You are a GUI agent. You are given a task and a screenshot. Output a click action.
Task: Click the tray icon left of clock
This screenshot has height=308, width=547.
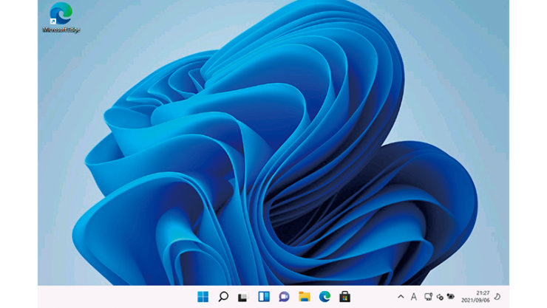point(451,296)
